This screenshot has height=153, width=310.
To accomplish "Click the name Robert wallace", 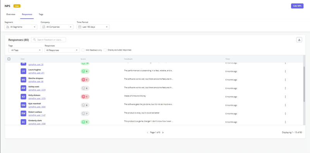I will (x=35, y=112).
